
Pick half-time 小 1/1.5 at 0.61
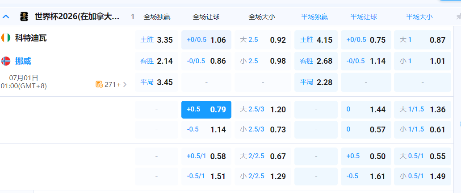pyautogui.click(x=423, y=130)
